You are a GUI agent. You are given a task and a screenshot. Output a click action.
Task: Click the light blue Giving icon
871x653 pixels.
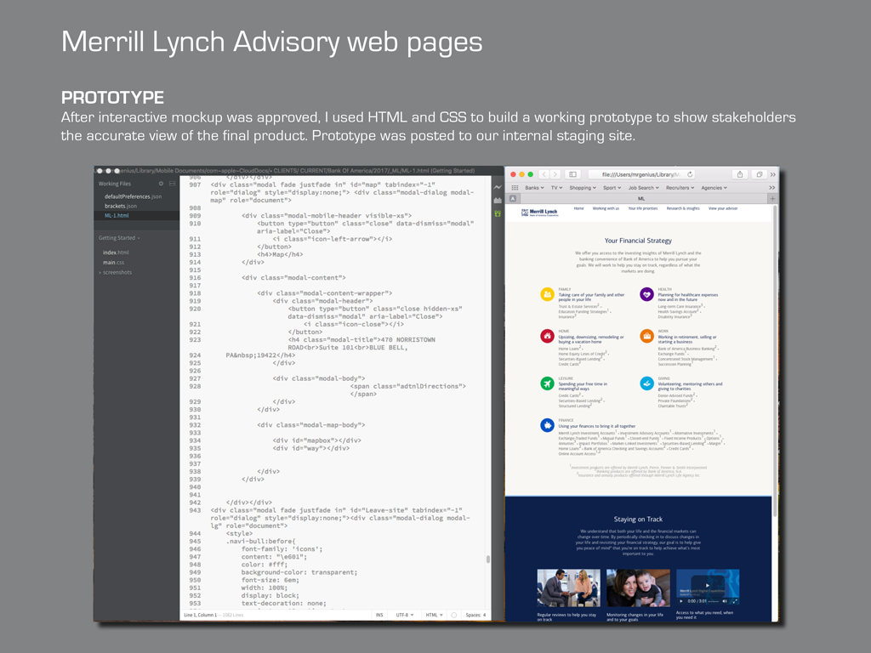pyautogui.click(x=646, y=383)
